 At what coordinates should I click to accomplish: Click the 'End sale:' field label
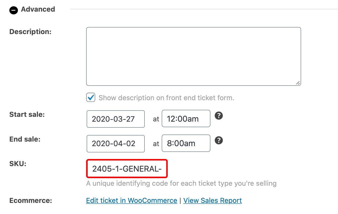(x=25, y=139)
